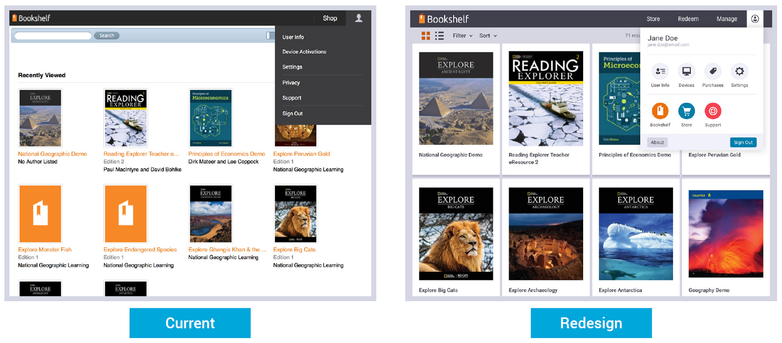Click 'No Author Listed' text
This screenshot has width=782, height=343.
pos(37,162)
